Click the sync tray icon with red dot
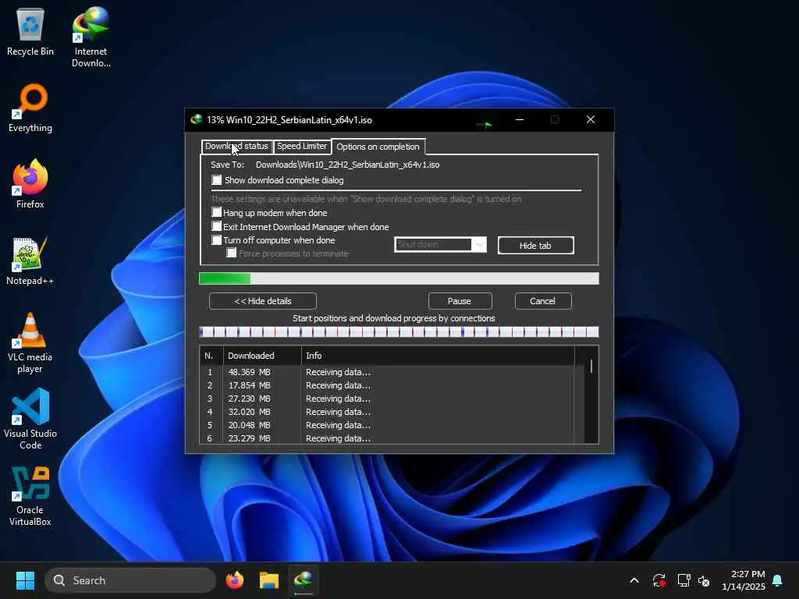This screenshot has width=799, height=599. pos(659,580)
